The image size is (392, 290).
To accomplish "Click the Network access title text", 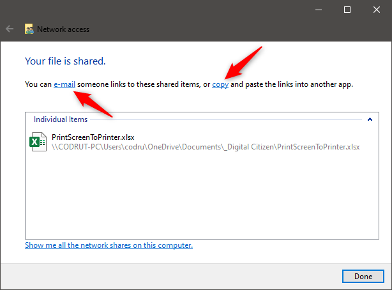I will 63,29.
